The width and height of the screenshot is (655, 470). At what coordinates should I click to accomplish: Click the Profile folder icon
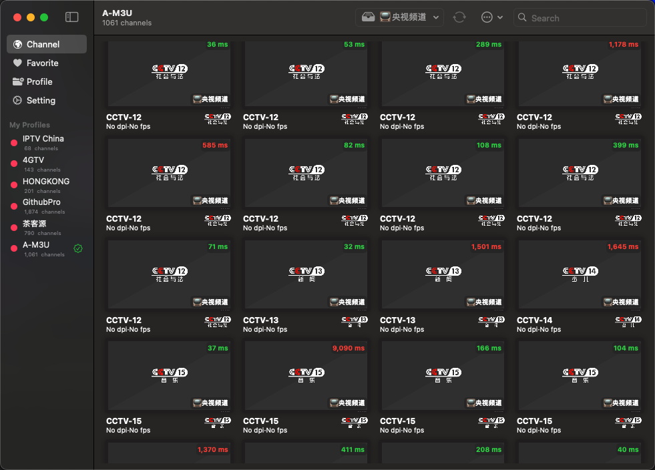18,81
